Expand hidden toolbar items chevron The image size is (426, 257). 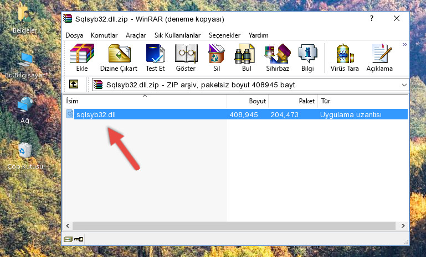pos(405,44)
